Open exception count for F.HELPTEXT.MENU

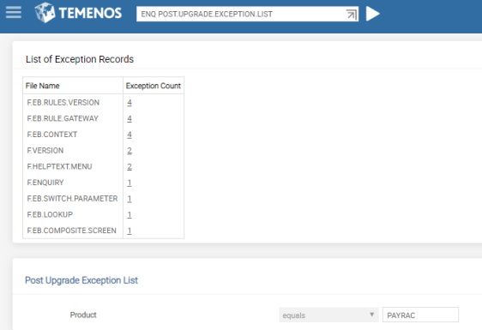130,166
